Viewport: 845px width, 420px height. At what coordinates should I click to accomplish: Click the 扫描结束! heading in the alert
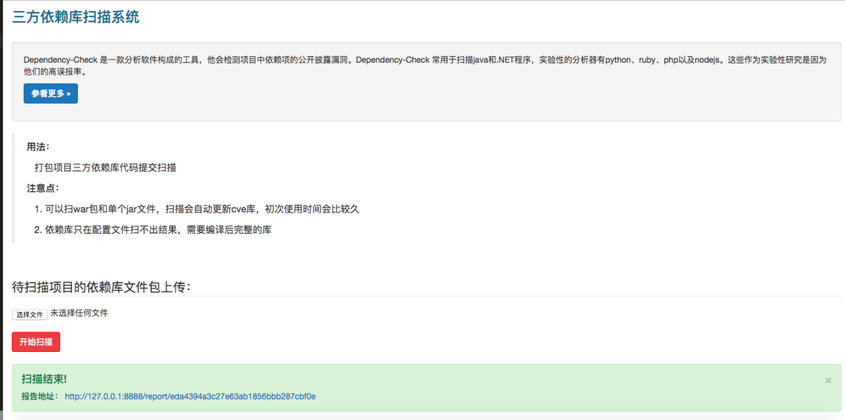coord(44,379)
